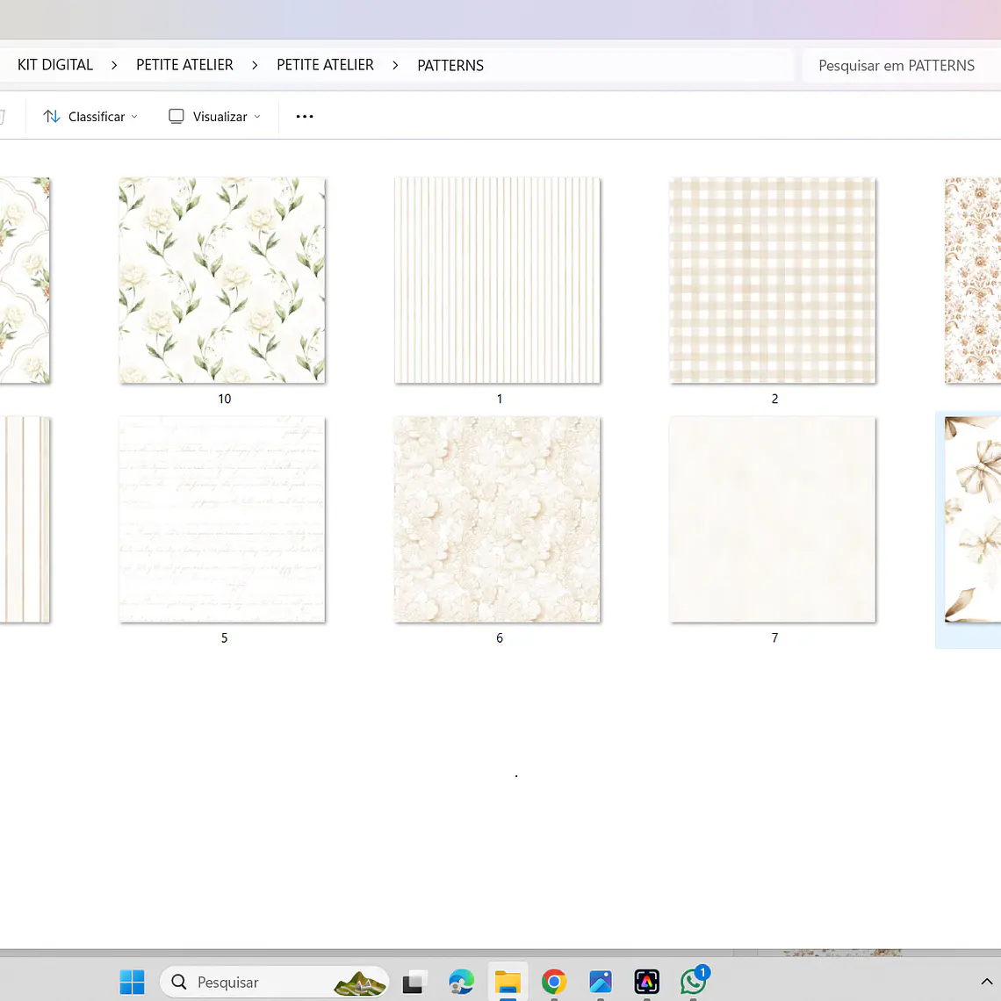Select the handwritten script pattern 5
The width and height of the screenshot is (1001, 1001).
tap(222, 519)
